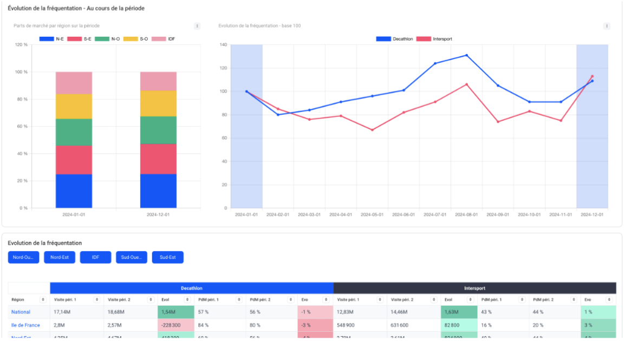
Task: Click the National Intersport 44 % cell
Action: point(555,312)
